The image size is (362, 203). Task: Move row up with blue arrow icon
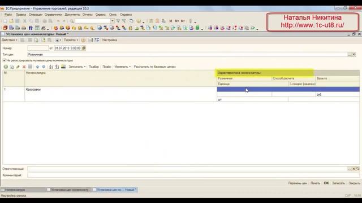(x=37, y=67)
